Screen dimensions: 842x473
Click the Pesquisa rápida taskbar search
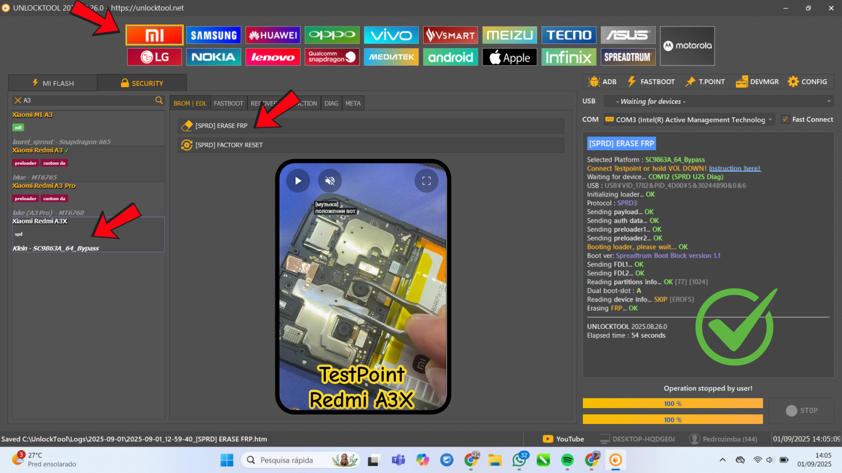(x=300, y=460)
